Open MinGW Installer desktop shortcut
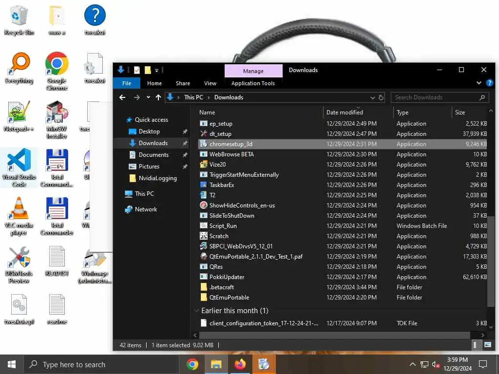 (x=57, y=120)
